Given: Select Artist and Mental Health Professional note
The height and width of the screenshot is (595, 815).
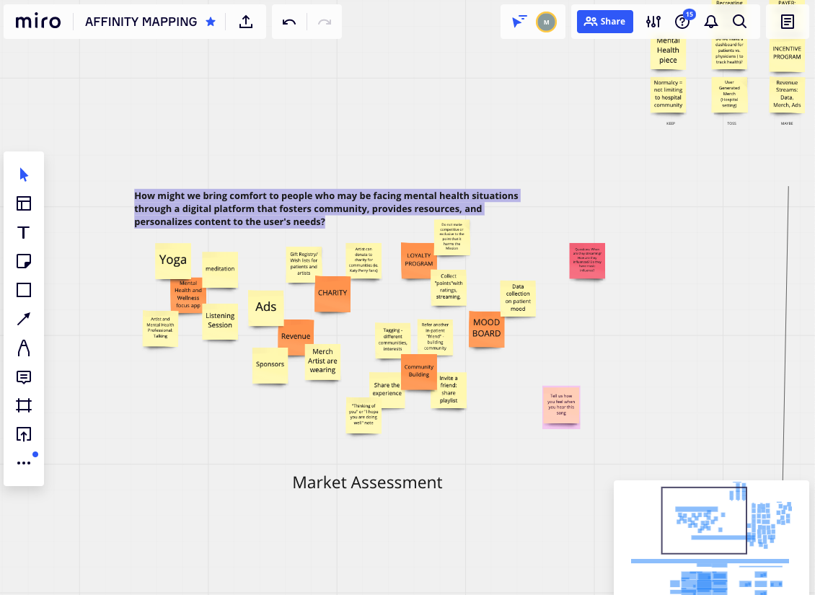Looking at the screenshot, I should 161,328.
